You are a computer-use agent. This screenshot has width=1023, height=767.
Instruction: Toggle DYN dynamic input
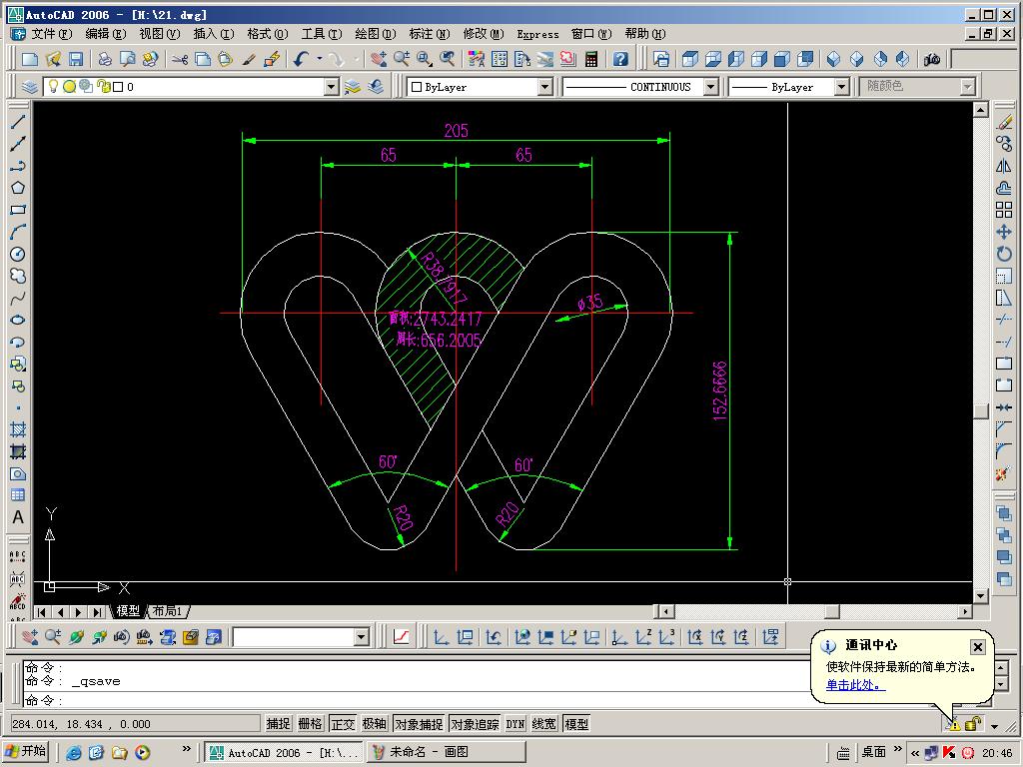(515, 724)
